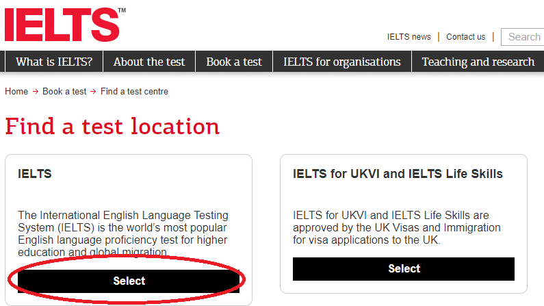Click the IELTS card title
The height and width of the screenshot is (306, 544).
(x=35, y=173)
